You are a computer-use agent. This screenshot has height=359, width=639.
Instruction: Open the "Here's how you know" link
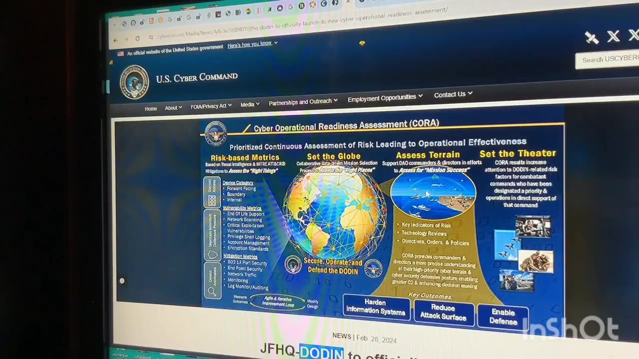[x=250, y=44]
